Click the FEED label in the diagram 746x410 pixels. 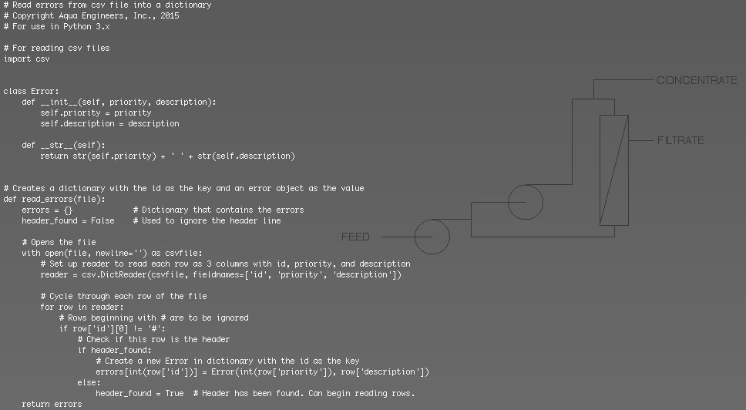pyautogui.click(x=355, y=237)
